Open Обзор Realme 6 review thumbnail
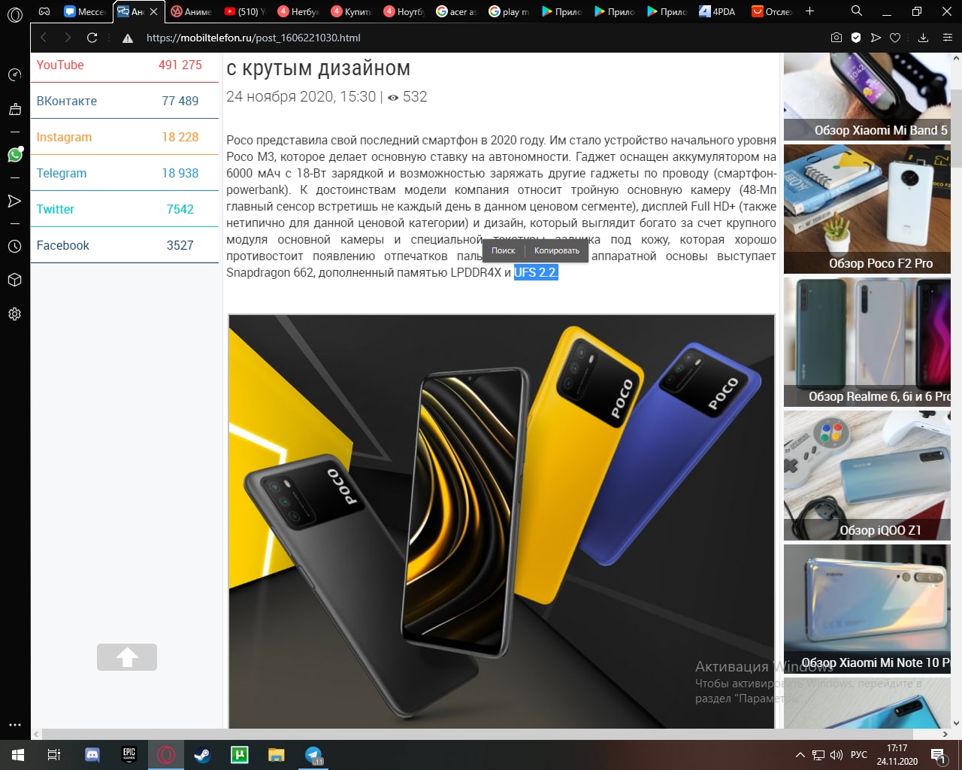Viewport: 962px width, 770px height. pos(867,342)
